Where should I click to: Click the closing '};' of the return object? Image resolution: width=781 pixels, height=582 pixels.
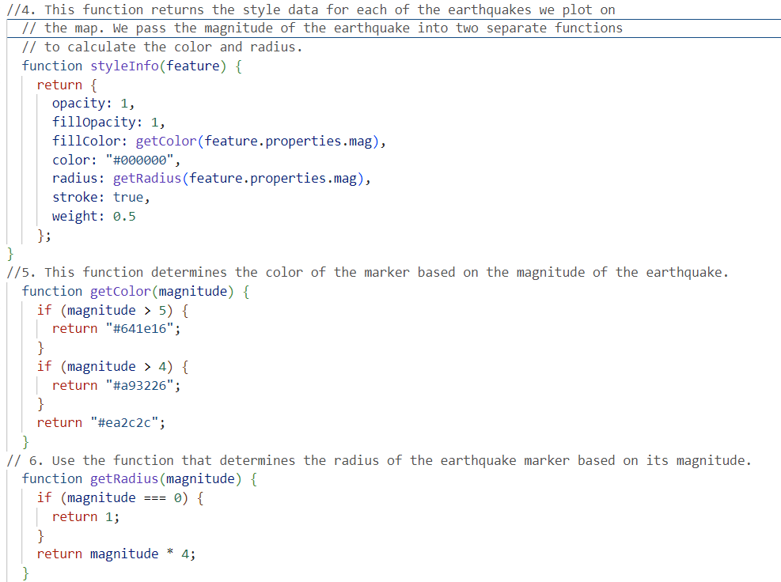[x=44, y=235]
